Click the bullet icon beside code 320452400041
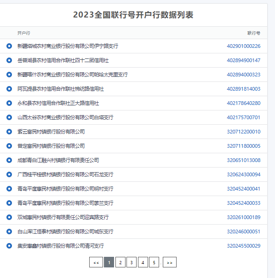Screen dimensions: 275x278 9,189
